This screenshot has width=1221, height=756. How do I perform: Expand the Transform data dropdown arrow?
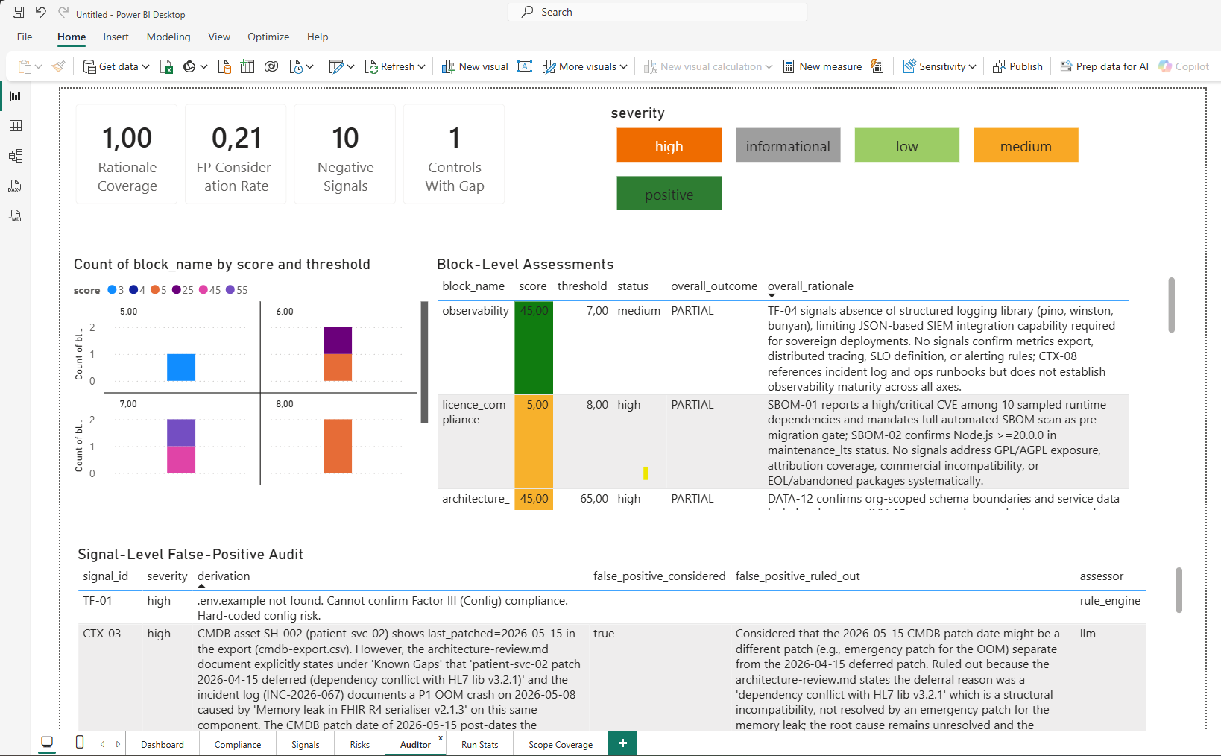pyautogui.click(x=350, y=66)
